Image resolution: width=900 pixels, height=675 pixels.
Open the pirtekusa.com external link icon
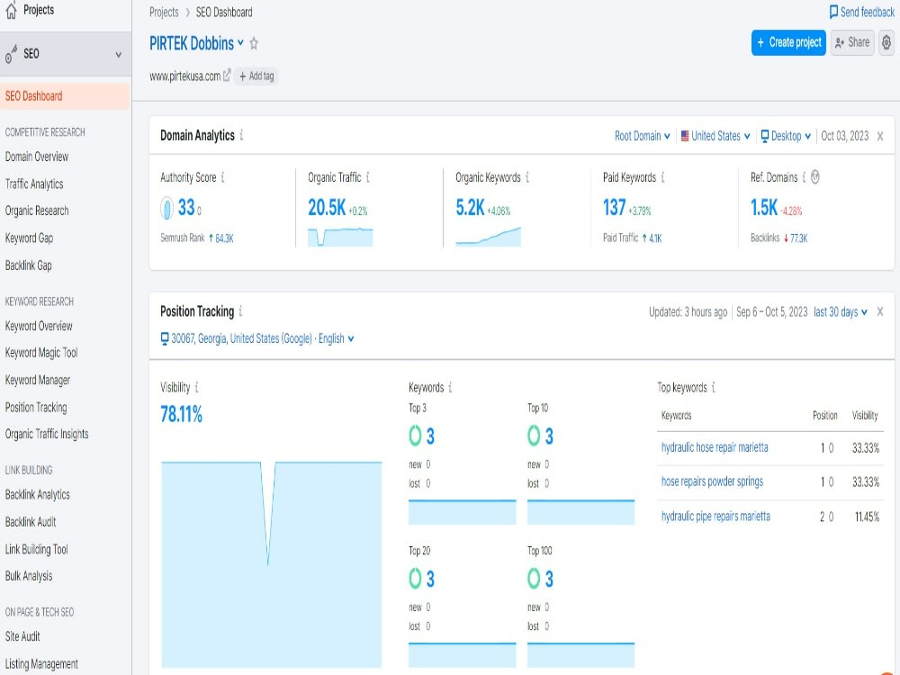pos(227,76)
